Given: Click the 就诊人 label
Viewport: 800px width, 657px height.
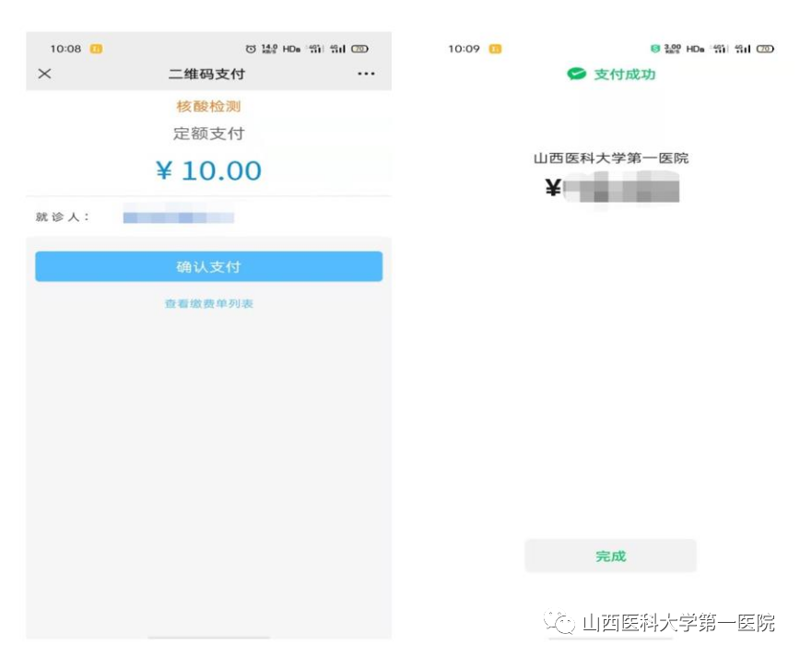Looking at the screenshot, I should pos(63,217).
